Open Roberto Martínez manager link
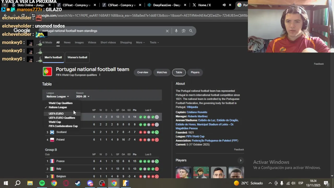This screenshot has height=188, width=334. 198,116
